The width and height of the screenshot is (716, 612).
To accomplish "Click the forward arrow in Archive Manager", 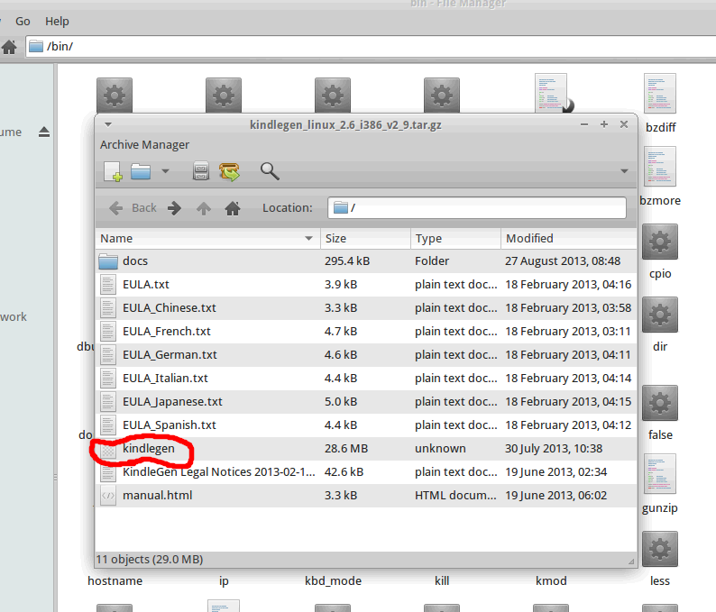I will tap(174, 208).
